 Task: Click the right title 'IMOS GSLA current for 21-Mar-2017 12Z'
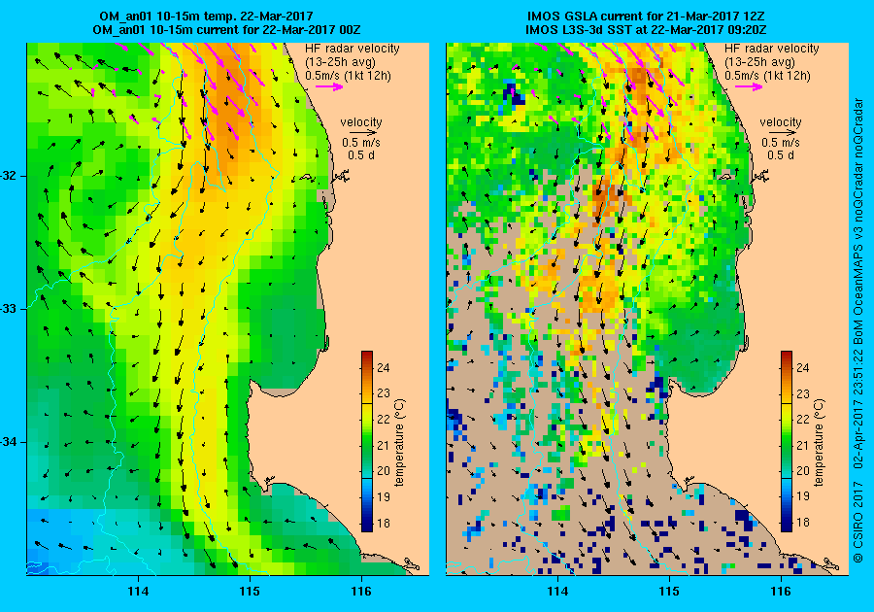point(647,16)
